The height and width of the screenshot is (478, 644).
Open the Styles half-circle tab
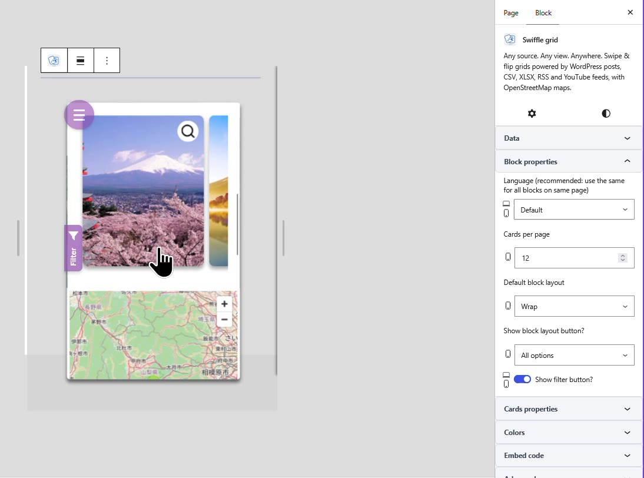pyautogui.click(x=606, y=114)
